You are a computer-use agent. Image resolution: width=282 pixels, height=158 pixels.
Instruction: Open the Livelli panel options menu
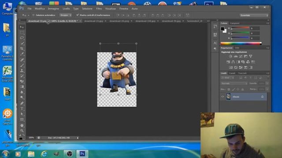click(x=268, y=73)
